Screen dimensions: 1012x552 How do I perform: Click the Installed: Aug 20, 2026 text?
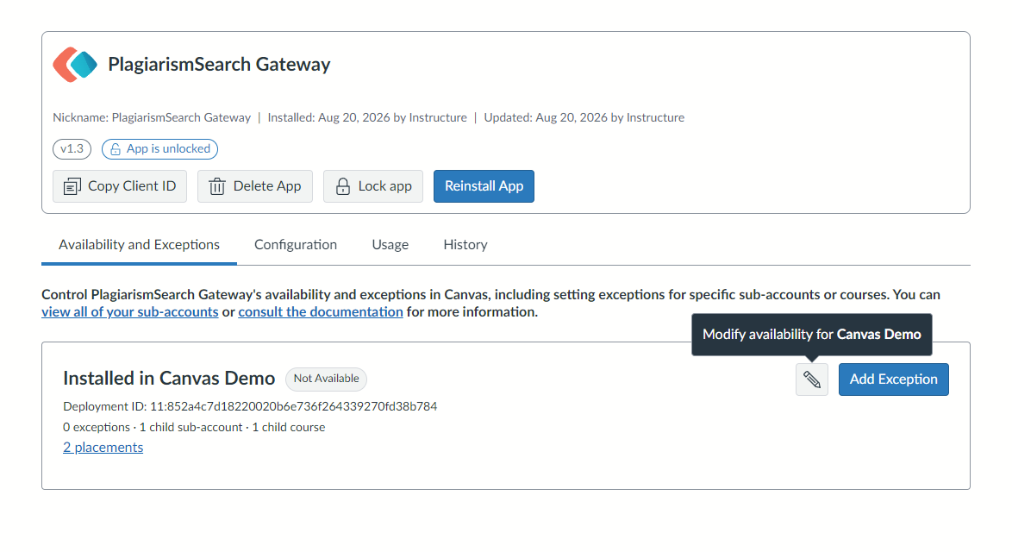(x=367, y=117)
